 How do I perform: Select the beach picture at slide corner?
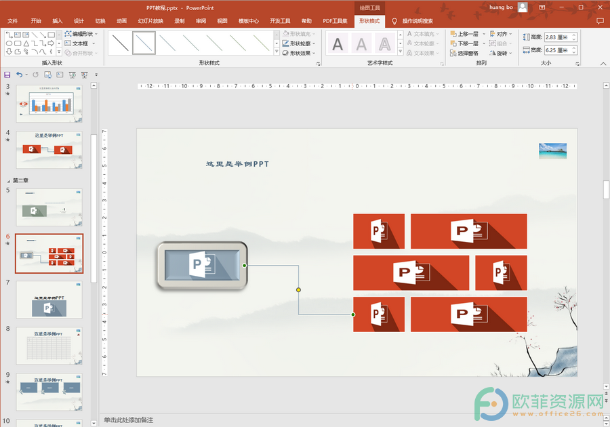pos(552,151)
